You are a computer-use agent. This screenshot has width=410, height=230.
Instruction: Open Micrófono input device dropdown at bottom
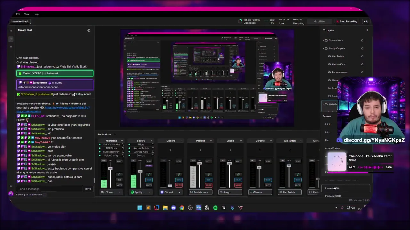coord(111,192)
